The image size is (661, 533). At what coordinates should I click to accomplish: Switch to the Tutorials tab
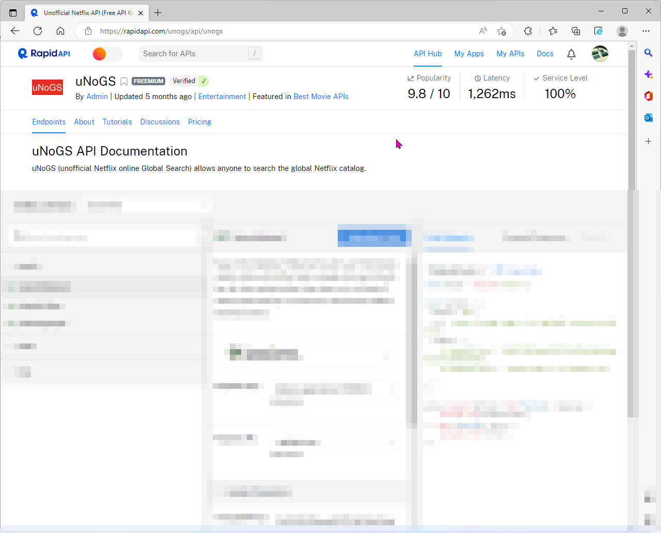click(x=117, y=122)
